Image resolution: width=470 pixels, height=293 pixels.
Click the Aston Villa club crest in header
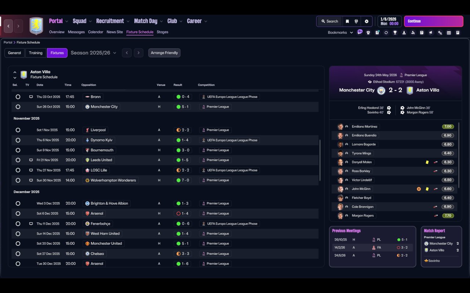pos(36,26)
